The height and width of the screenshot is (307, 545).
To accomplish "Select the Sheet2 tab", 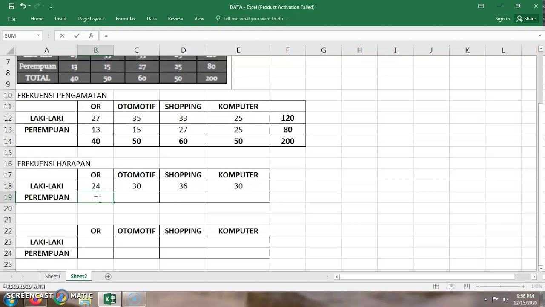I will pyautogui.click(x=79, y=276).
